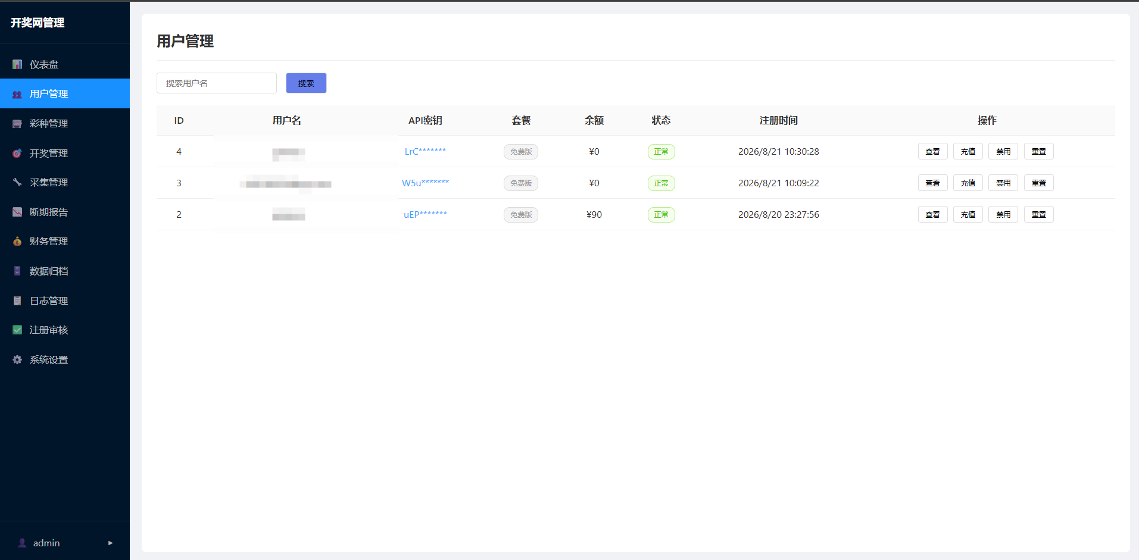
Task: Click the chart icon beside 断期报告
Action: [x=17, y=212]
